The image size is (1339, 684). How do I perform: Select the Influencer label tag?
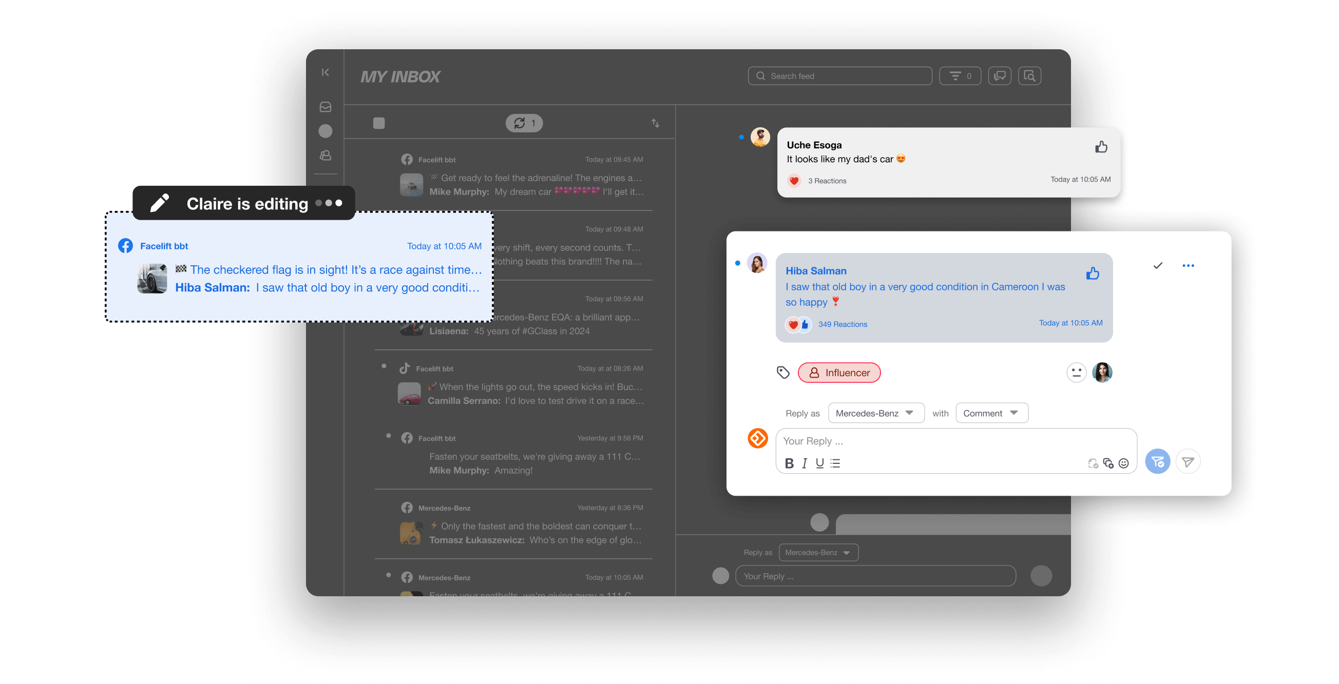pos(837,373)
